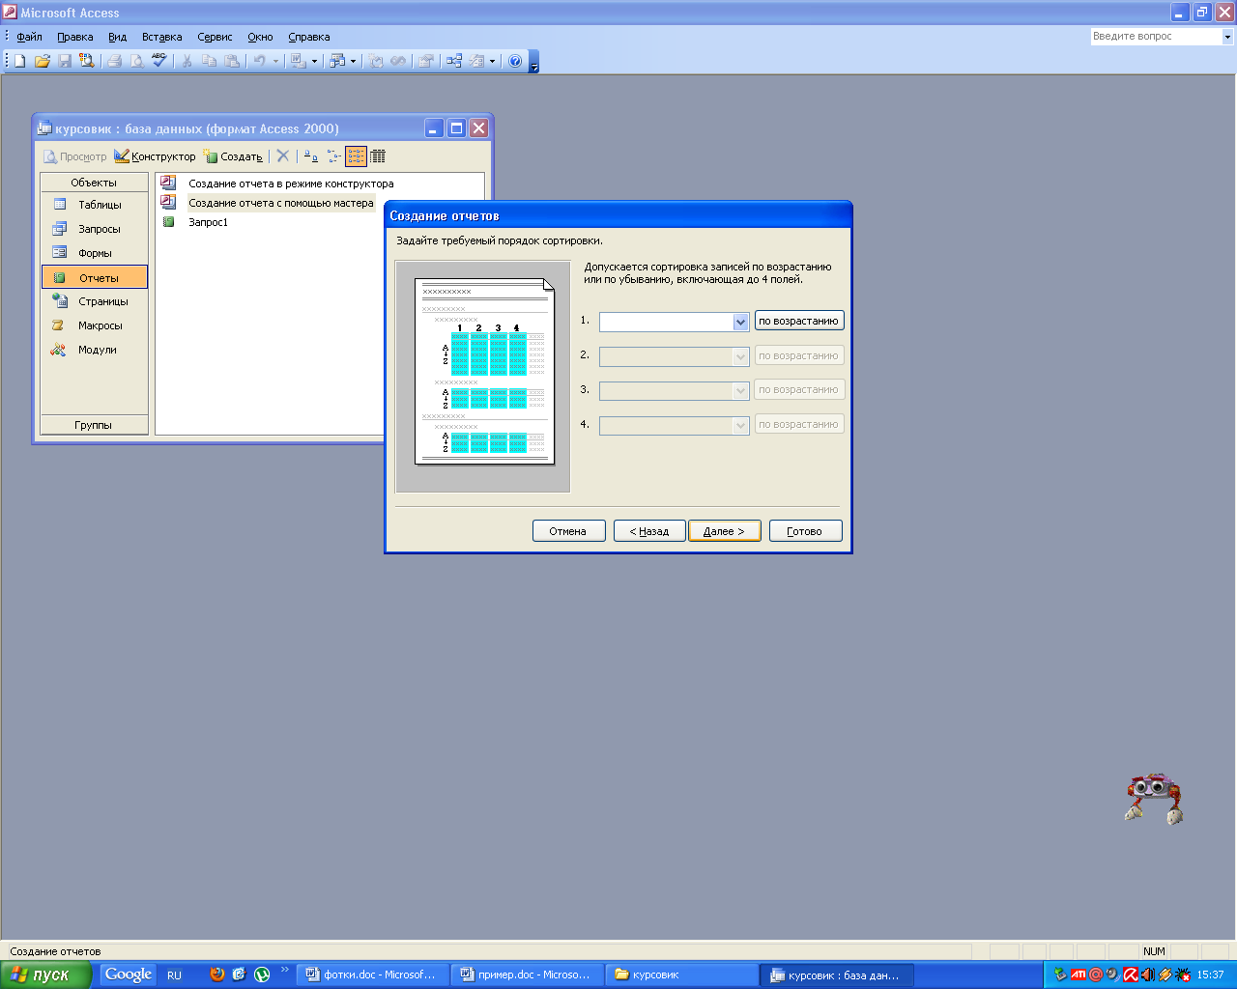Open the Undo history dropdown arrow

click(275, 61)
